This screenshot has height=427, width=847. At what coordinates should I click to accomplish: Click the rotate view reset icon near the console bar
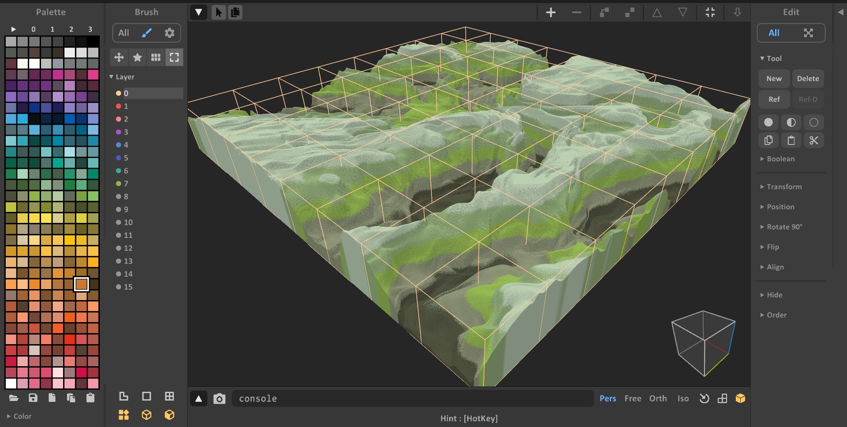pos(704,398)
